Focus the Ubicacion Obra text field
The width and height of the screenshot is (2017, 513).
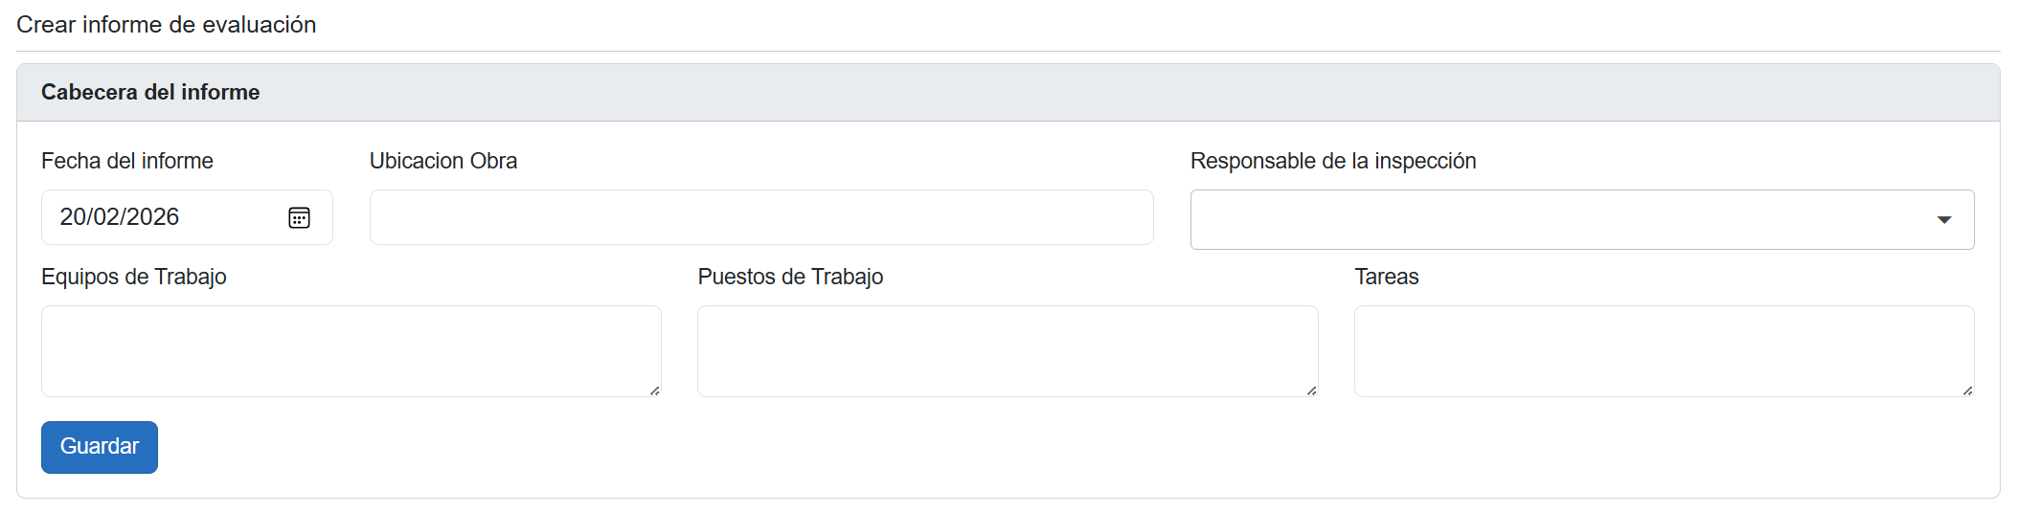click(x=761, y=217)
